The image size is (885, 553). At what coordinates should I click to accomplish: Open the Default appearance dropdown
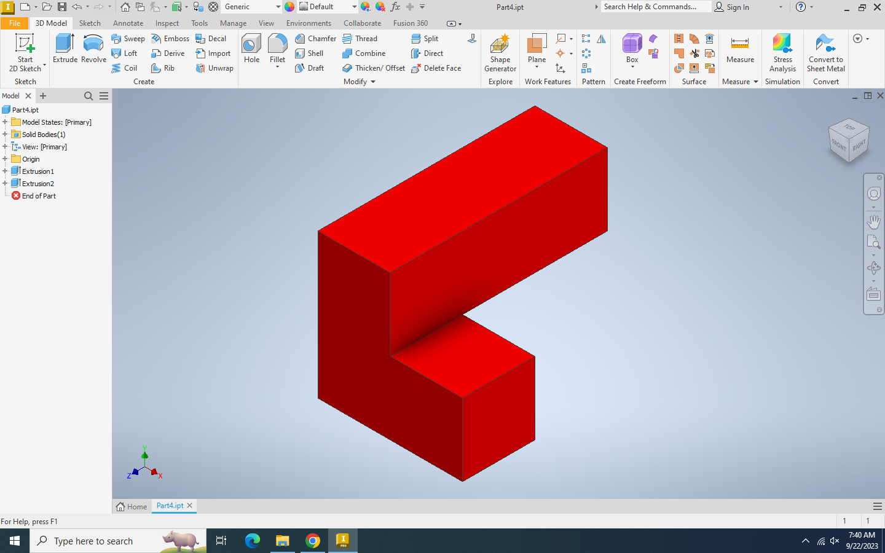point(354,7)
